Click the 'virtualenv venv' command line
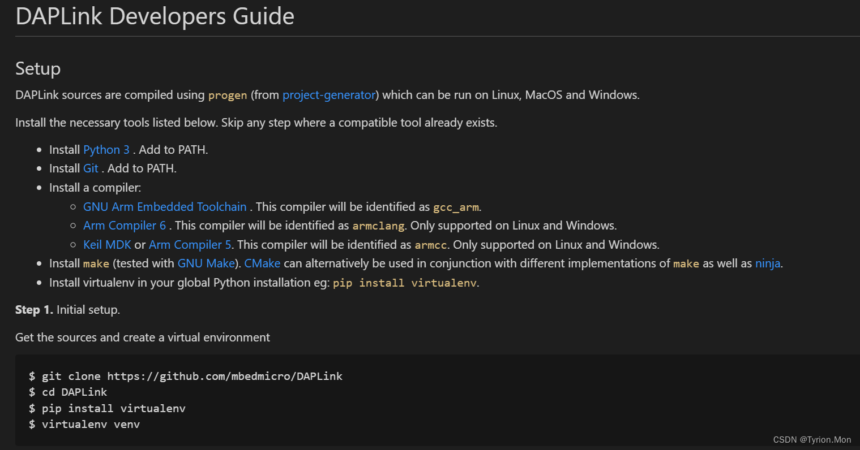This screenshot has width=860, height=450. (84, 424)
